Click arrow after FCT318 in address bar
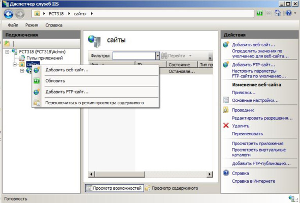 click(x=69, y=14)
